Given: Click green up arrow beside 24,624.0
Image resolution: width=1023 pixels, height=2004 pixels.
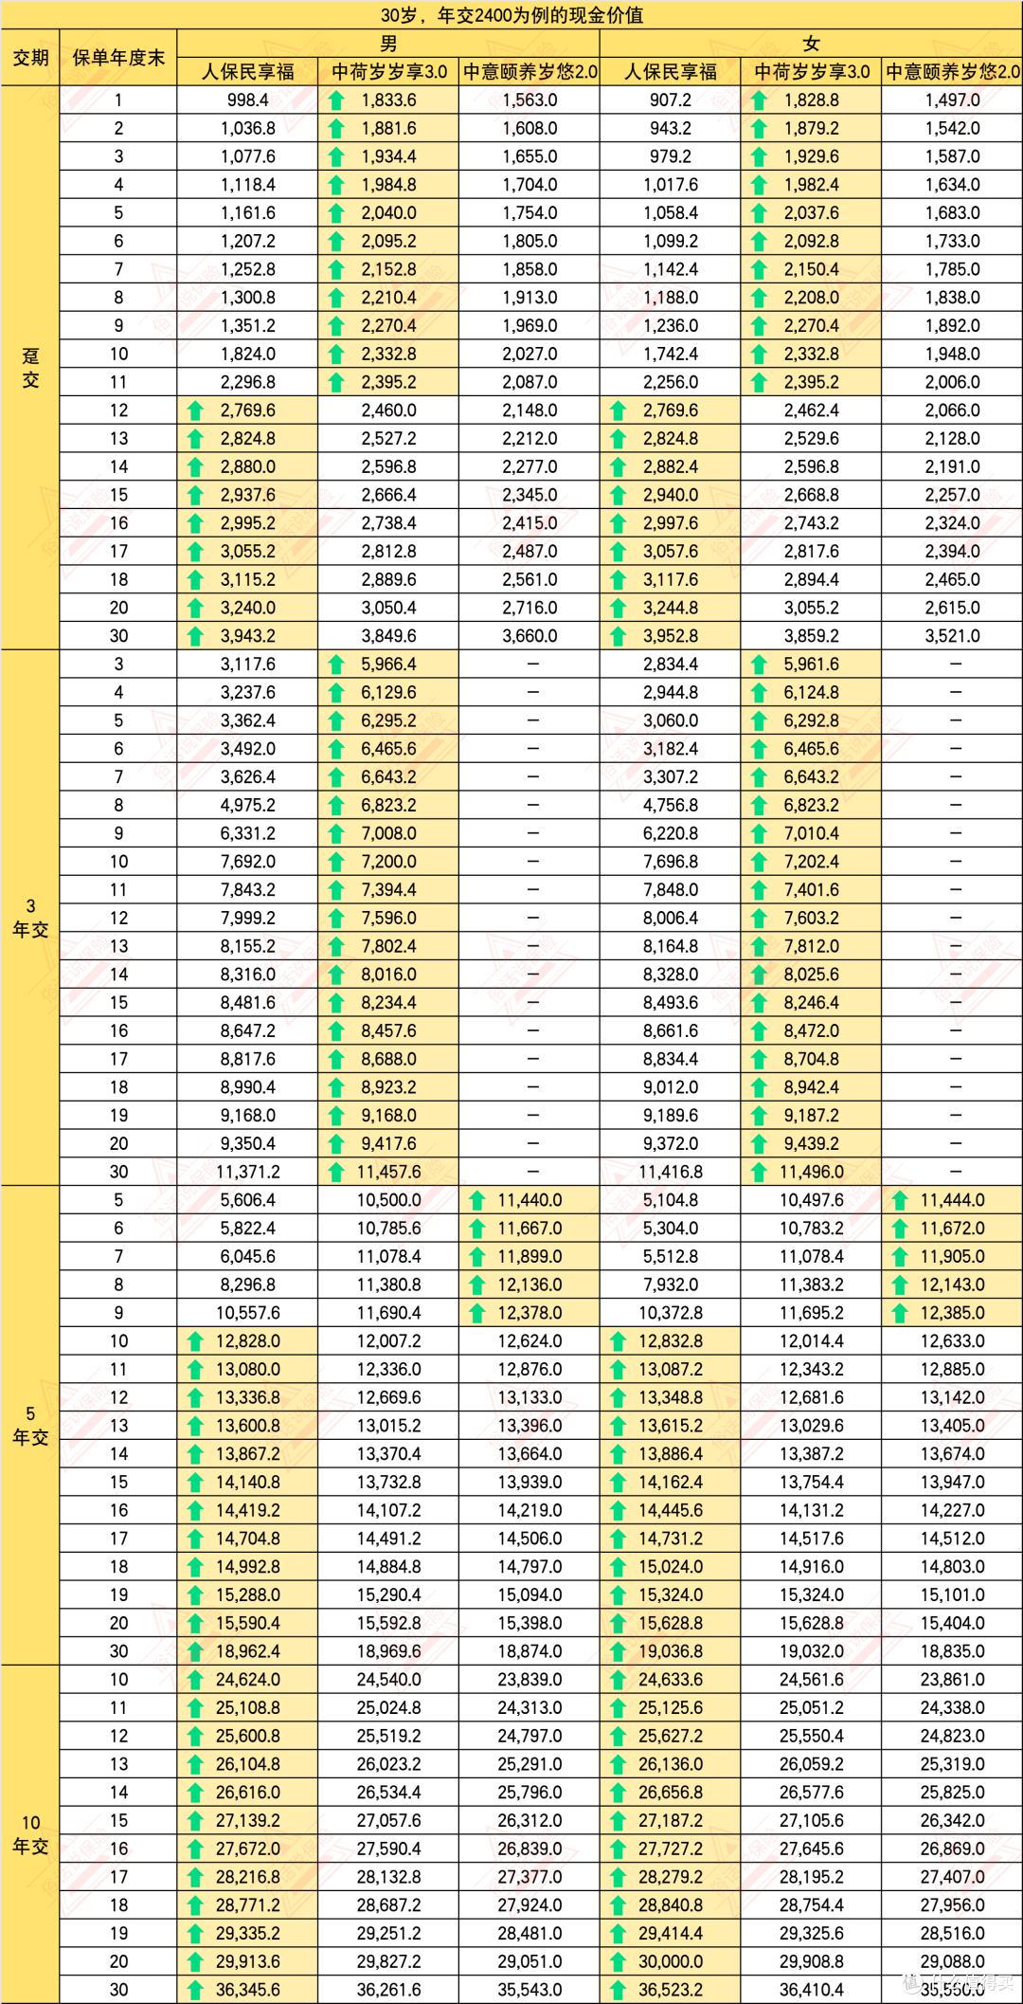Looking at the screenshot, I should coord(195,1681).
